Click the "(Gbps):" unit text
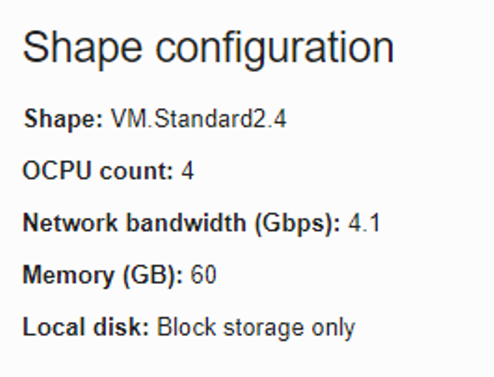Screen dimensions: 494x377 295,223
